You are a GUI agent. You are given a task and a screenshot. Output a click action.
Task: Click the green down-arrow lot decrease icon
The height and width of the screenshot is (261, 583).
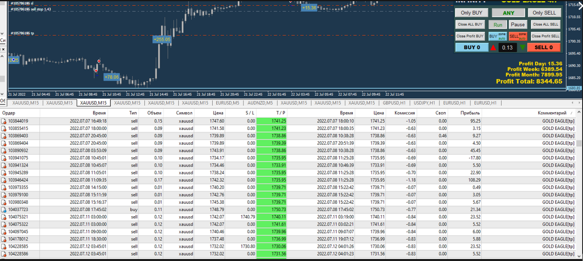coord(523,47)
